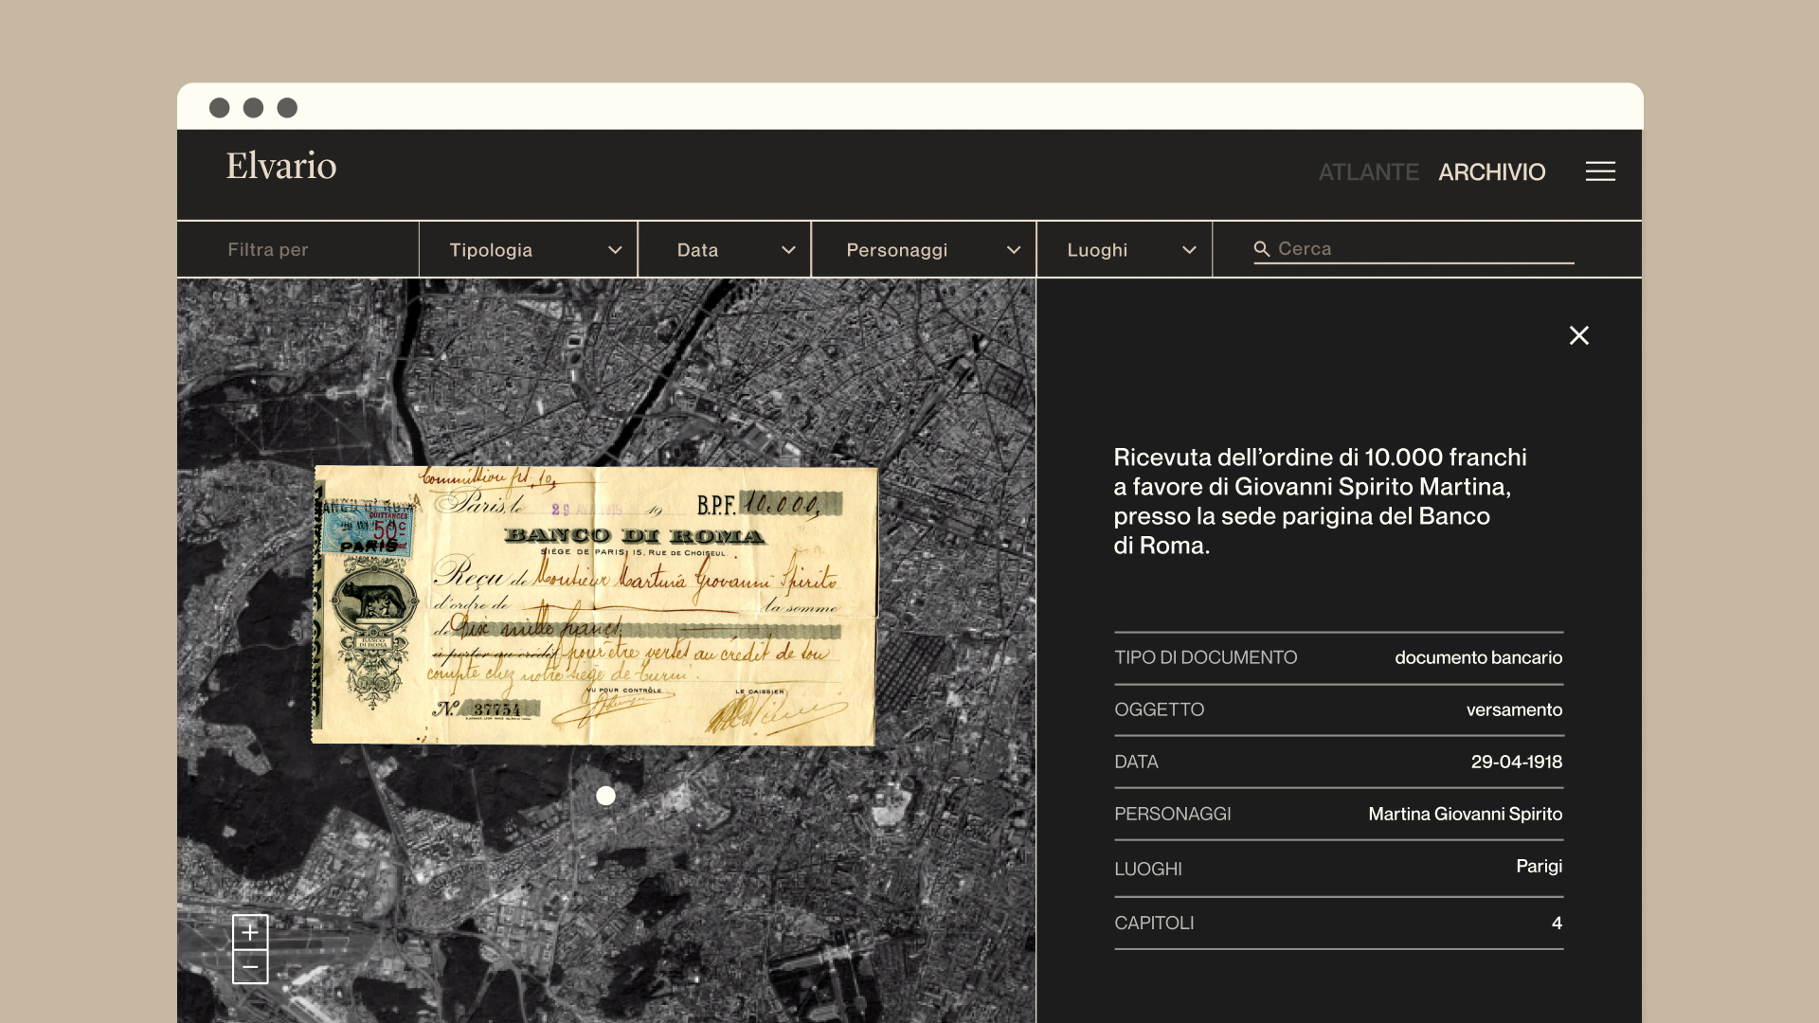The image size is (1819, 1023).
Task: Expand the Data filter dropdown
Action: coord(725,250)
